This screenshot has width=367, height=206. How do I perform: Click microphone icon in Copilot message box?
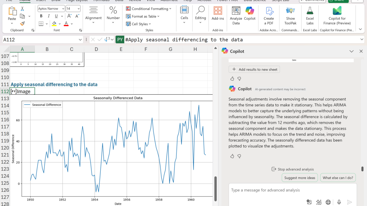pos(339,202)
